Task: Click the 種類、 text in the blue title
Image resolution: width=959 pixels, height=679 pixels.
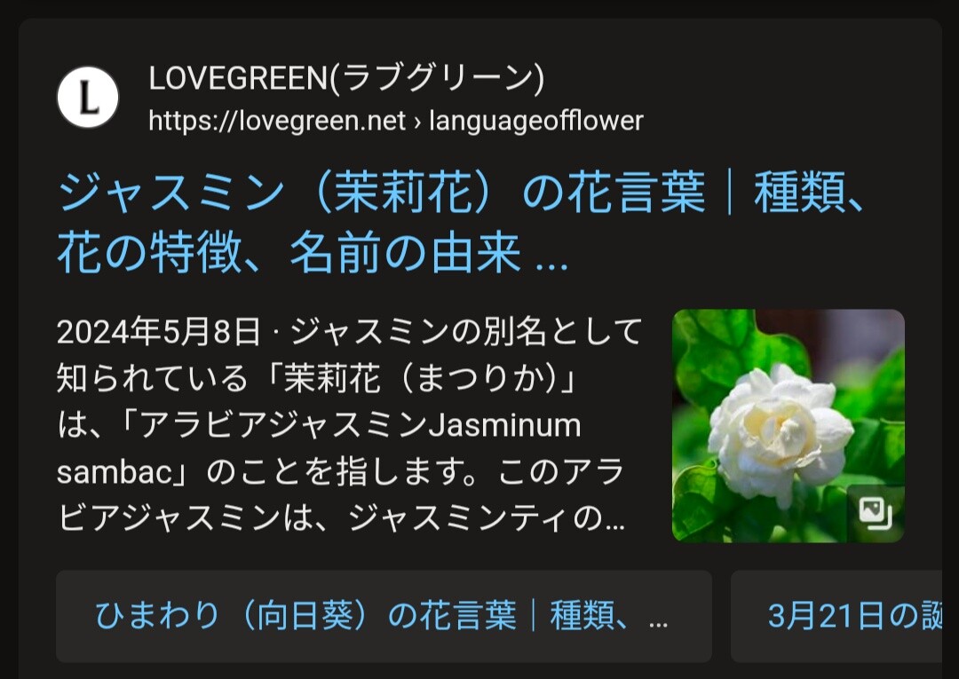Action: pyautogui.click(x=809, y=192)
